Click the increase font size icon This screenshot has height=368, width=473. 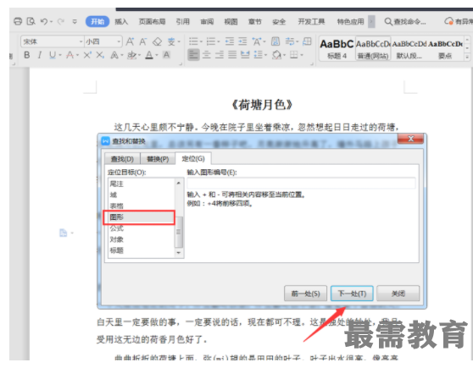pos(130,41)
